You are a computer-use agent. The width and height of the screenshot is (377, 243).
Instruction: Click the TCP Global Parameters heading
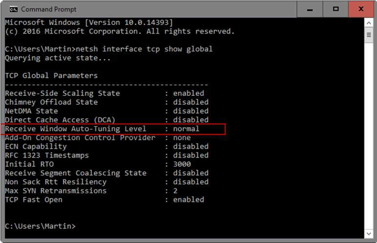51,76
